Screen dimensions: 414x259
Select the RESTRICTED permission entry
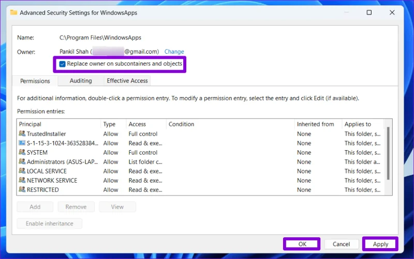(x=201, y=190)
